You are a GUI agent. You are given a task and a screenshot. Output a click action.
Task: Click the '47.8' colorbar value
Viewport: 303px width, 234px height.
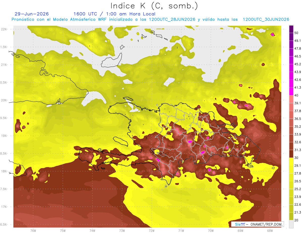pos(298,48)
